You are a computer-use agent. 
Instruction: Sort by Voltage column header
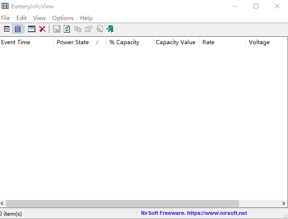(x=267, y=42)
